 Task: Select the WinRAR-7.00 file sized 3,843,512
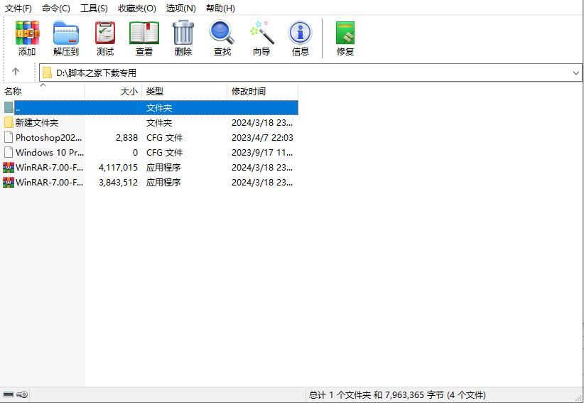point(49,182)
